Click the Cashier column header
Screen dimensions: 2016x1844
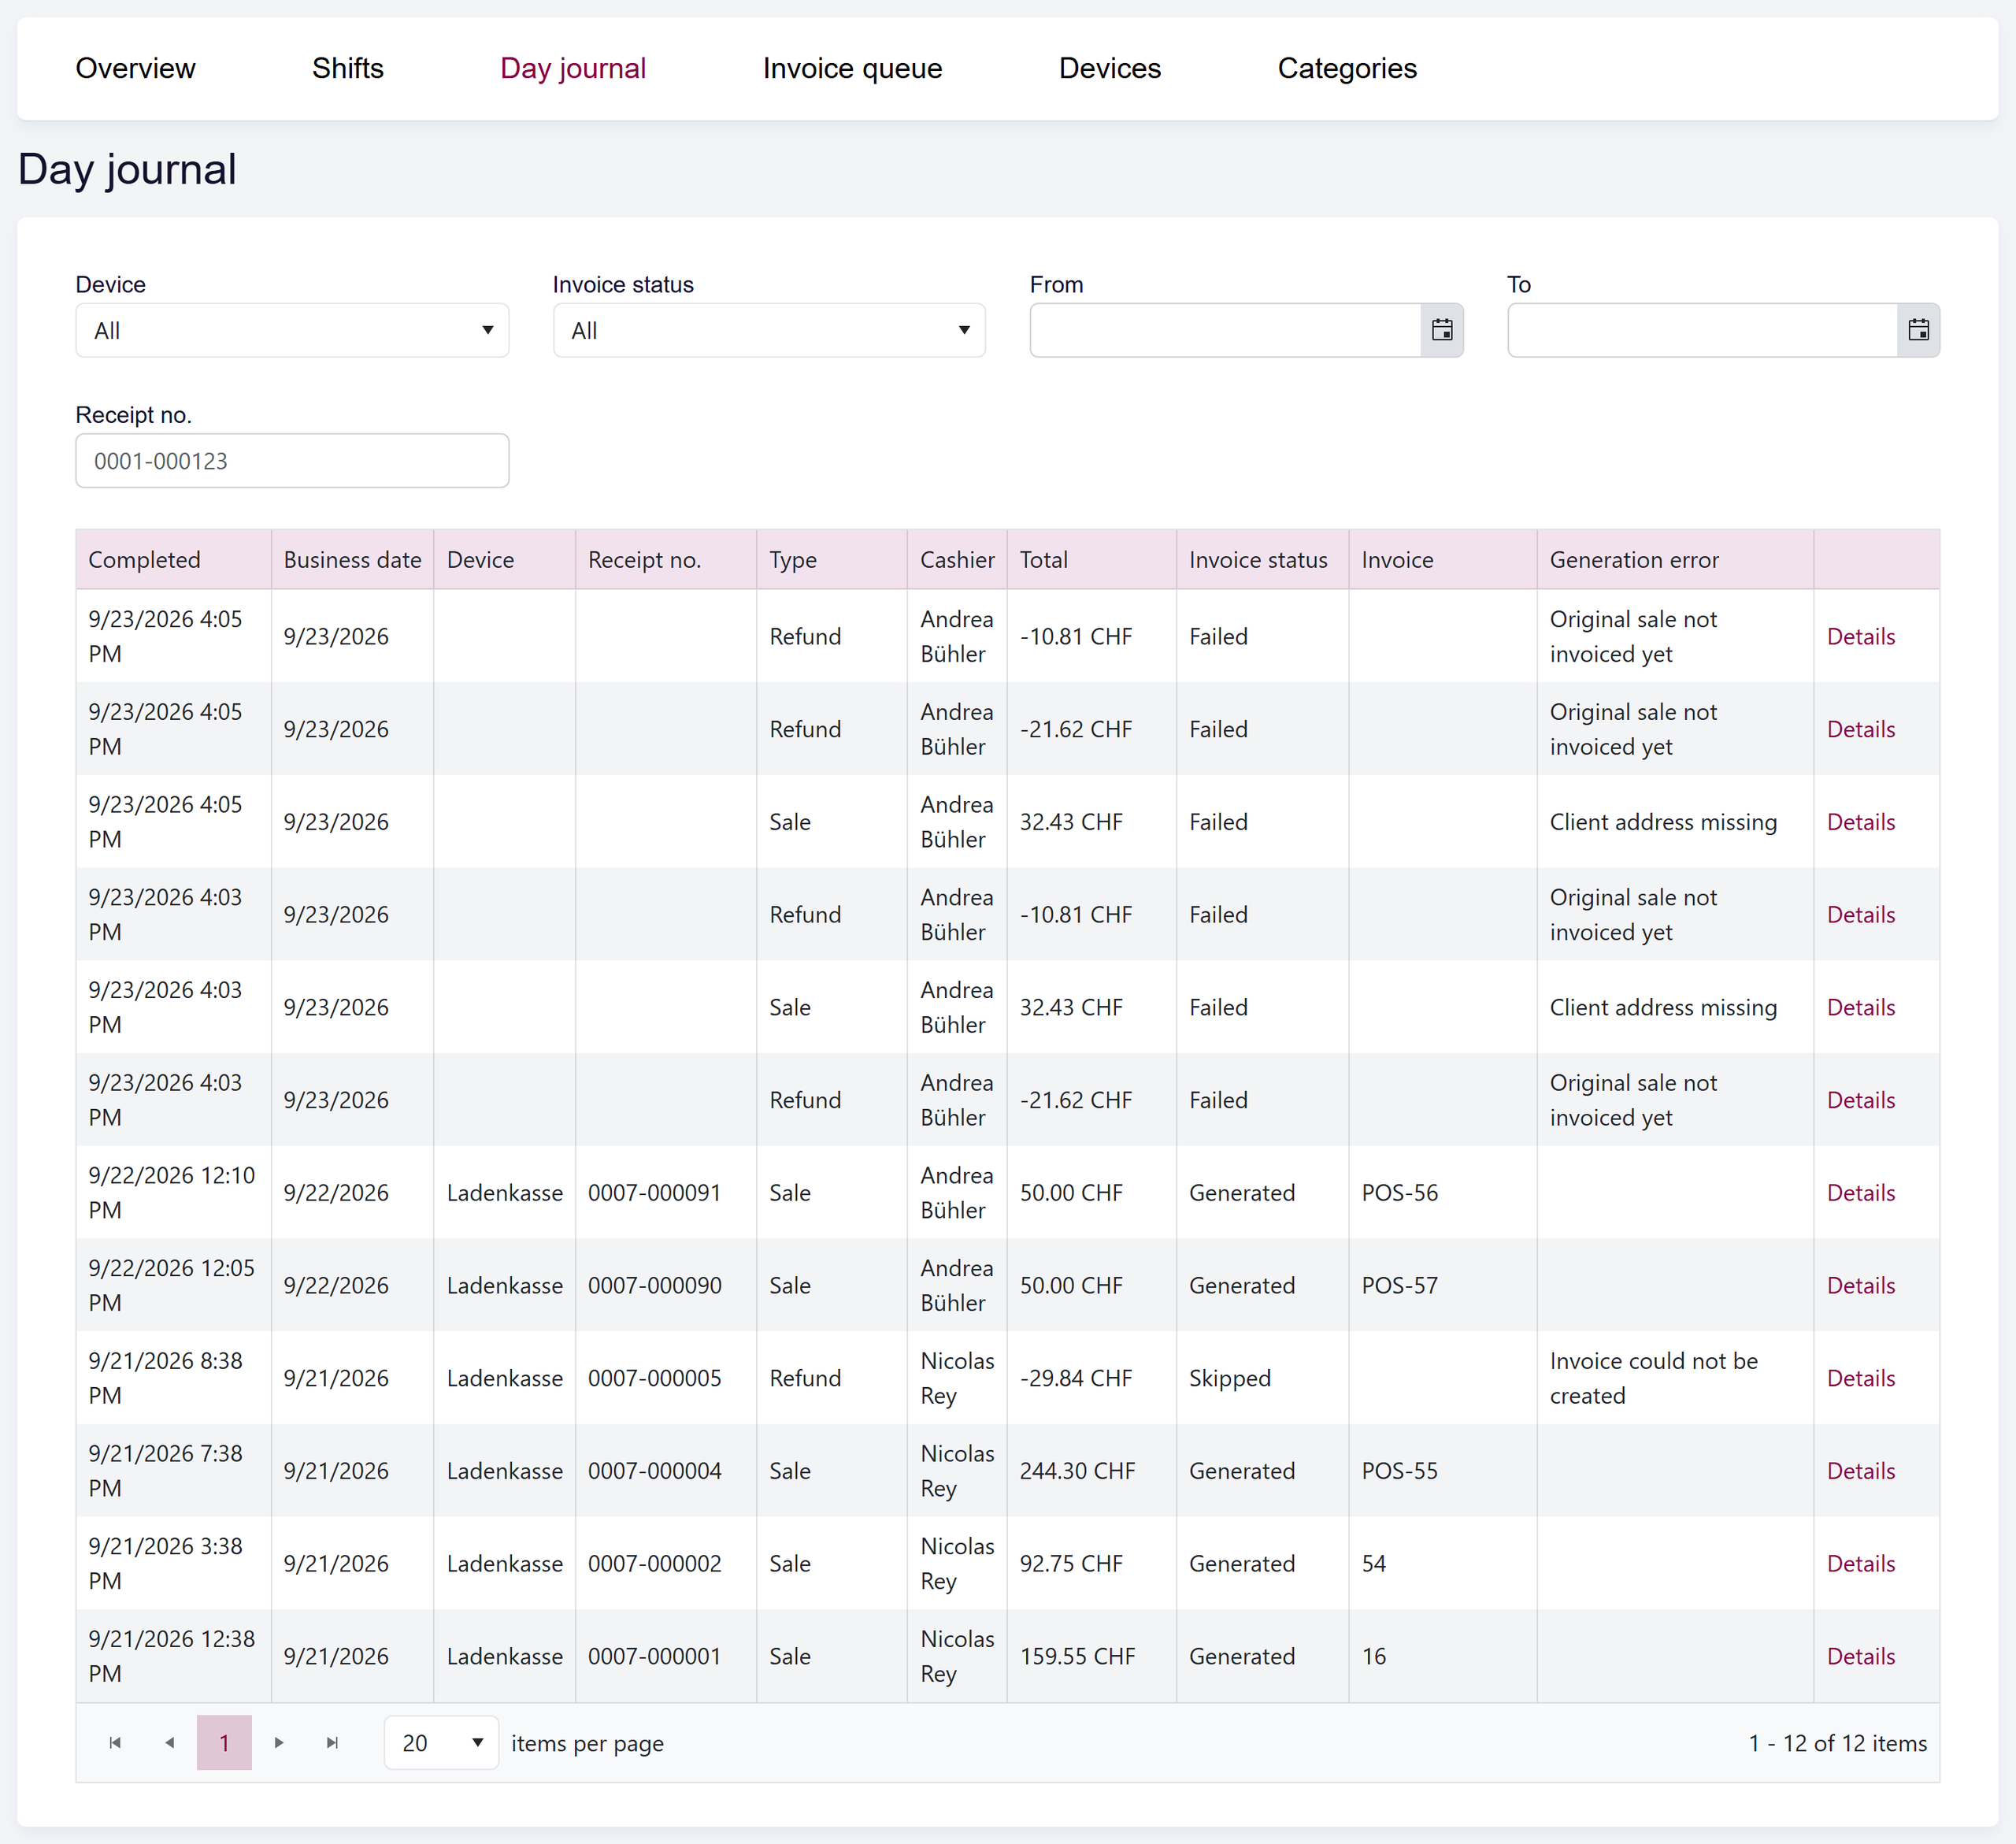(x=957, y=560)
